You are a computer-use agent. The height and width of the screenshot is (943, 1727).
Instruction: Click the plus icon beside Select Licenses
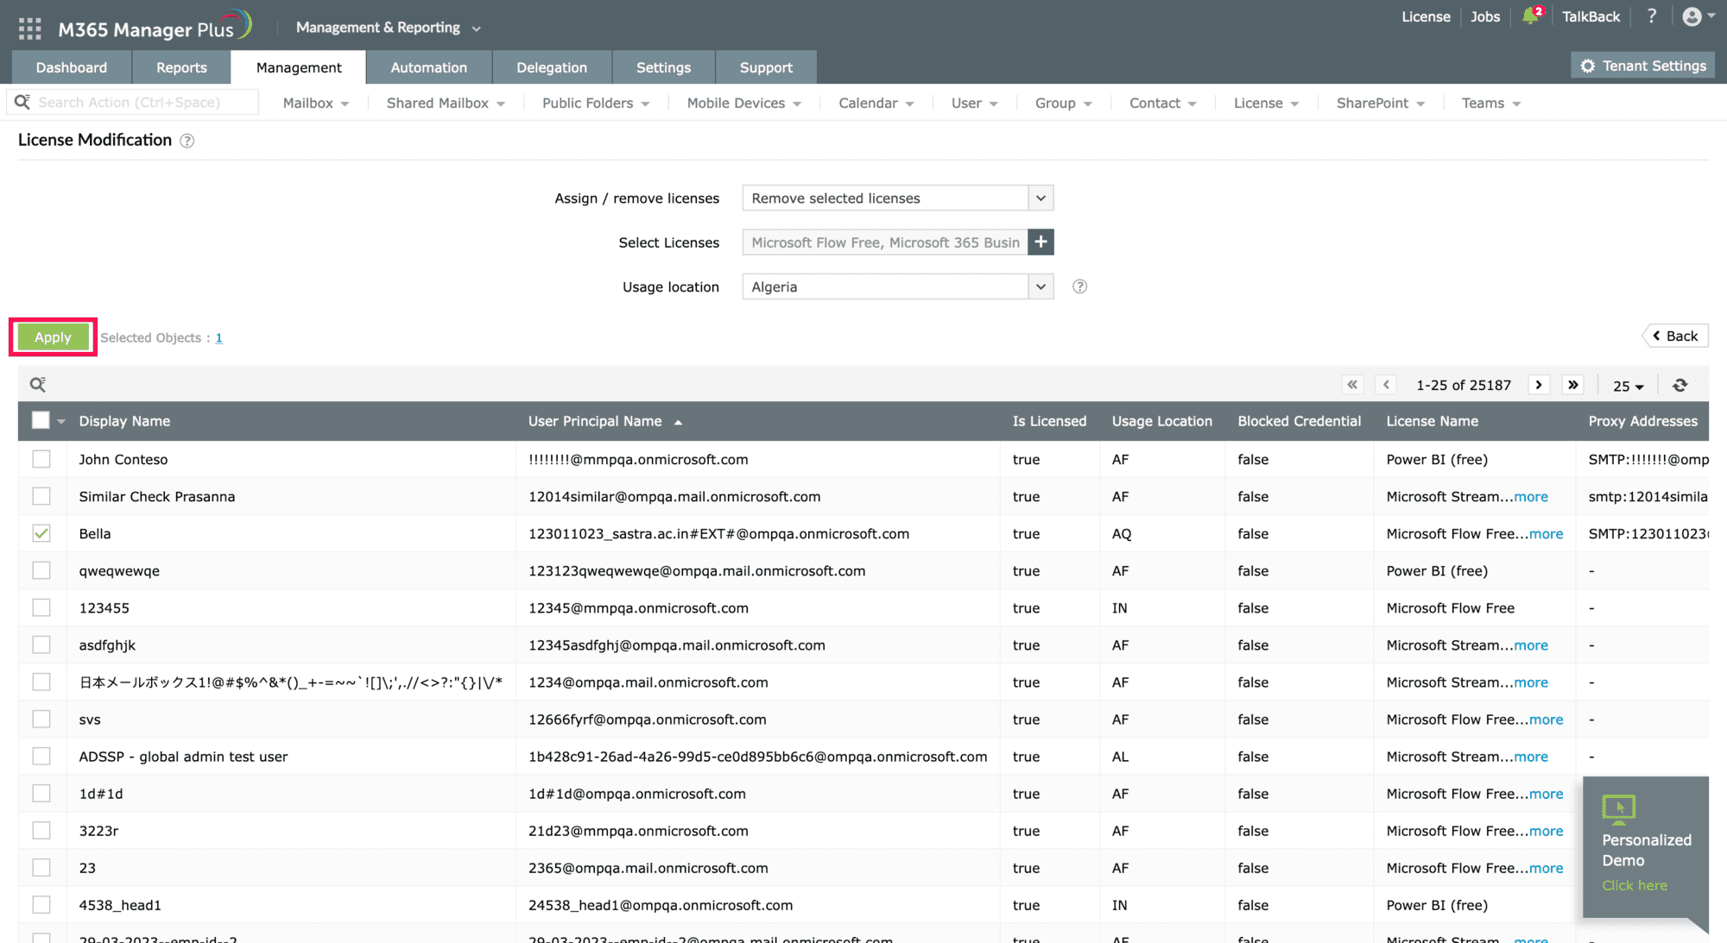[1041, 242]
